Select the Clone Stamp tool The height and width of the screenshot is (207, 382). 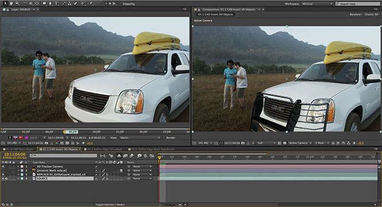click(70, 3)
